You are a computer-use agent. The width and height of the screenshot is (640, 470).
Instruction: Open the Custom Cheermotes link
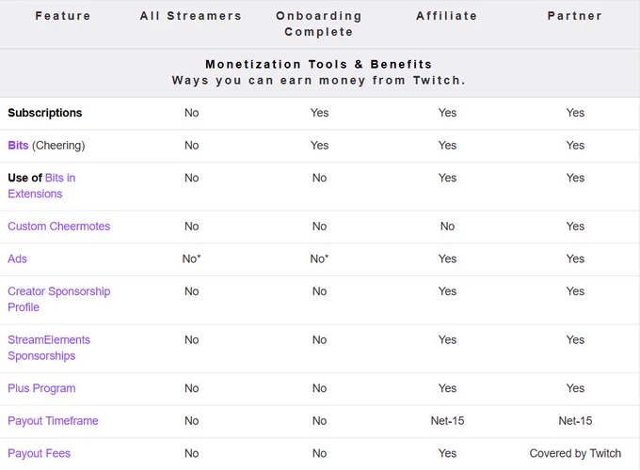58,227
